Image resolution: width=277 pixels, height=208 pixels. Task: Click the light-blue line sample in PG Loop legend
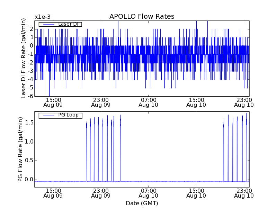click(x=48, y=116)
